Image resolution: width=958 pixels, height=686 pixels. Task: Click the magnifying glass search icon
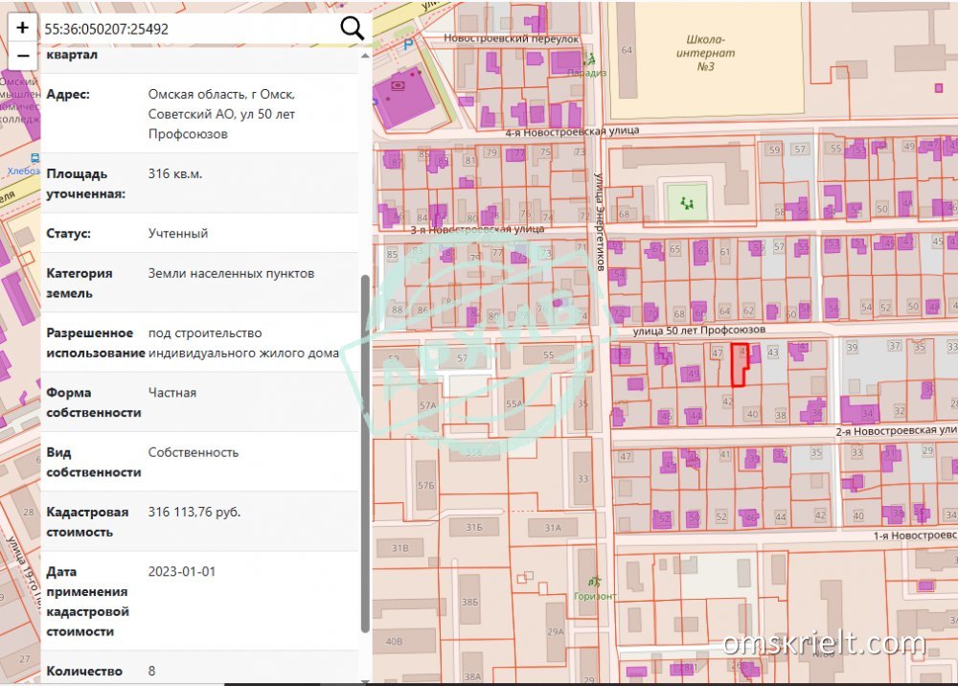[352, 29]
